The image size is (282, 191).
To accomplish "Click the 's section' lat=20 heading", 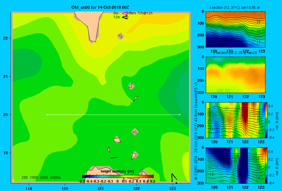I will coord(235,53).
